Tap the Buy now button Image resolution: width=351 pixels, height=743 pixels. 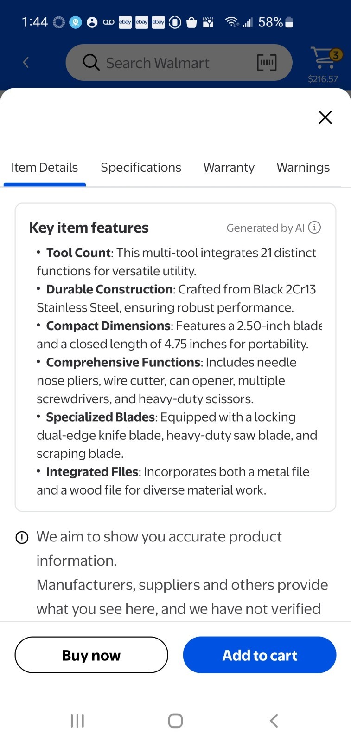pyautogui.click(x=91, y=655)
